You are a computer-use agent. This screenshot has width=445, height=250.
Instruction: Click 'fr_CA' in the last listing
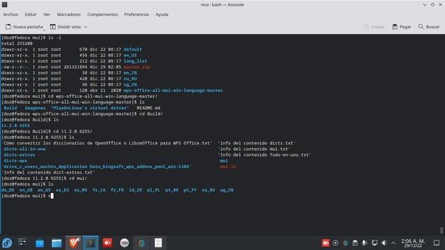[x=99, y=190]
